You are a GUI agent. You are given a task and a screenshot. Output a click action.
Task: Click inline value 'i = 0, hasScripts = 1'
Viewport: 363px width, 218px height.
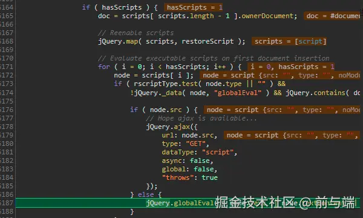(292, 67)
